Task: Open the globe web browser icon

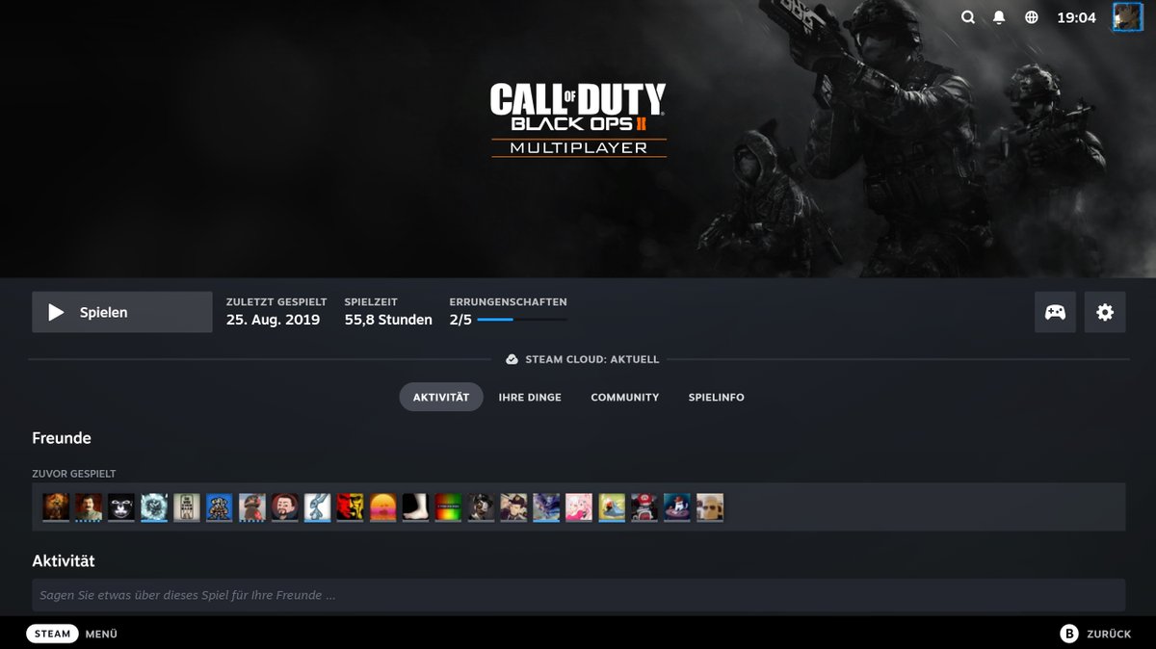Action: click(1032, 17)
